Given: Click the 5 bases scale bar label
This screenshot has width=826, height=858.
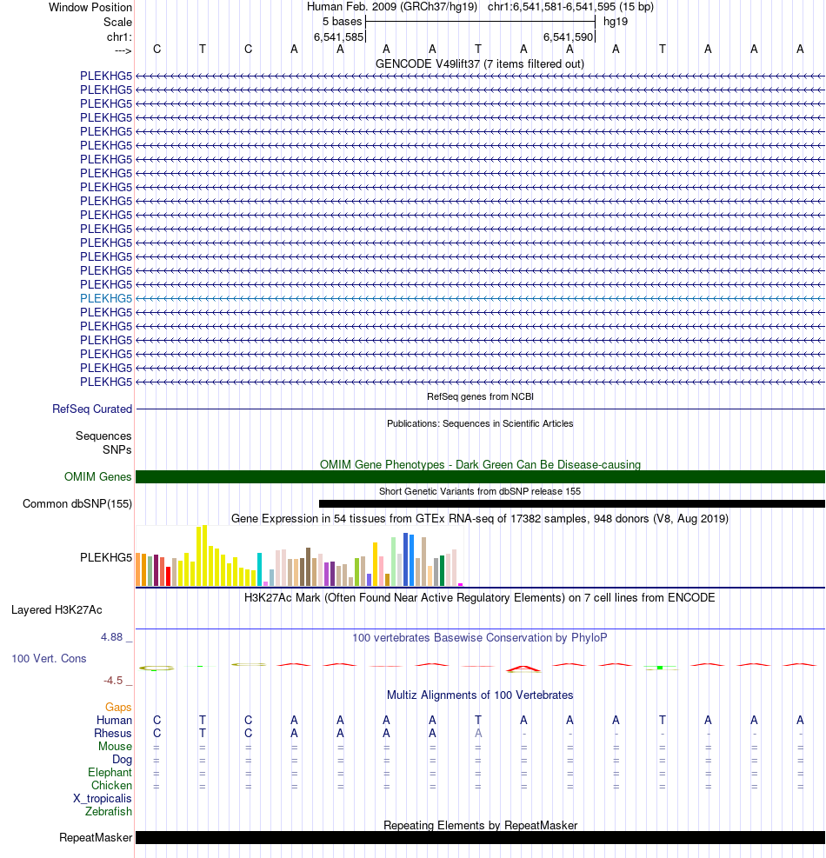Looking at the screenshot, I should point(342,22).
